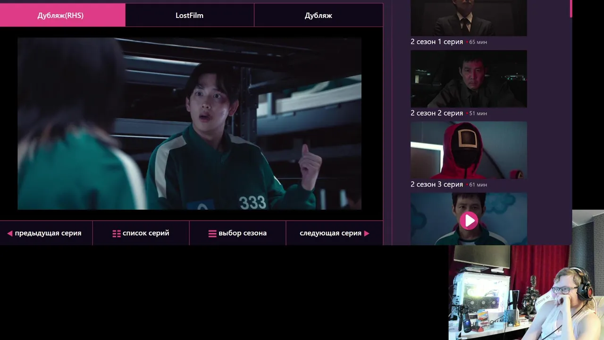
Task: Click the 2 сезон 2 серия title
Action: pyautogui.click(x=436, y=113)
